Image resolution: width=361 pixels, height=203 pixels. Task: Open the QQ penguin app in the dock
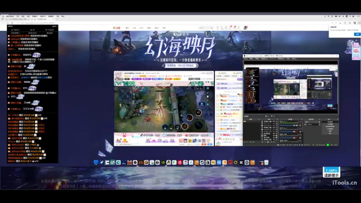[x=168, y=162]
